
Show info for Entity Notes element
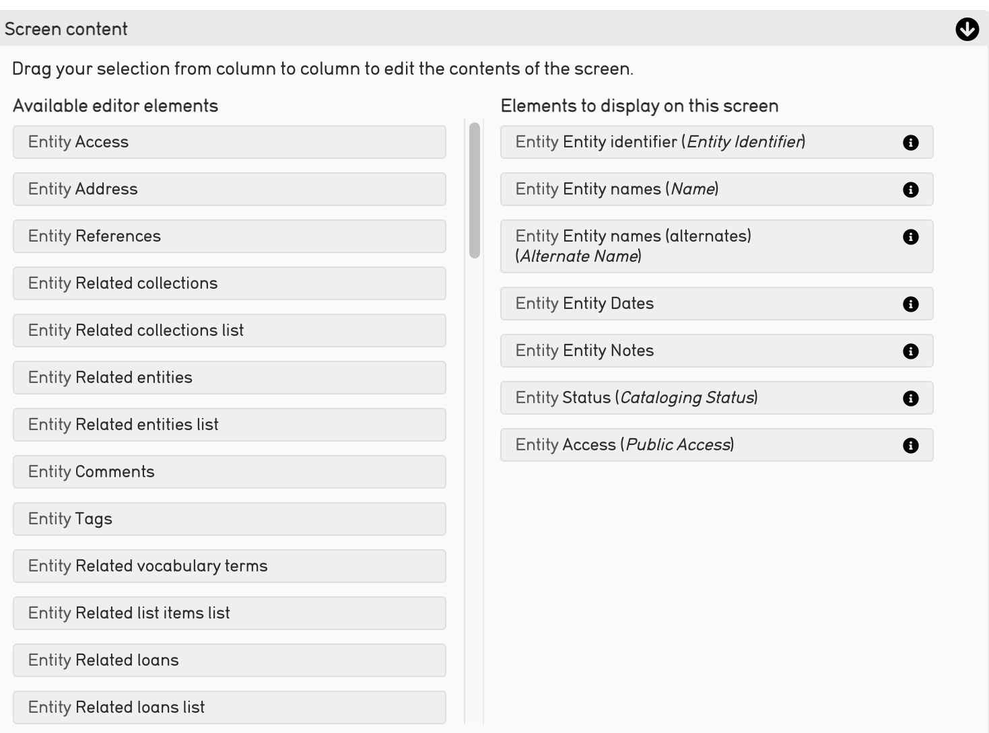coord(910,351)
